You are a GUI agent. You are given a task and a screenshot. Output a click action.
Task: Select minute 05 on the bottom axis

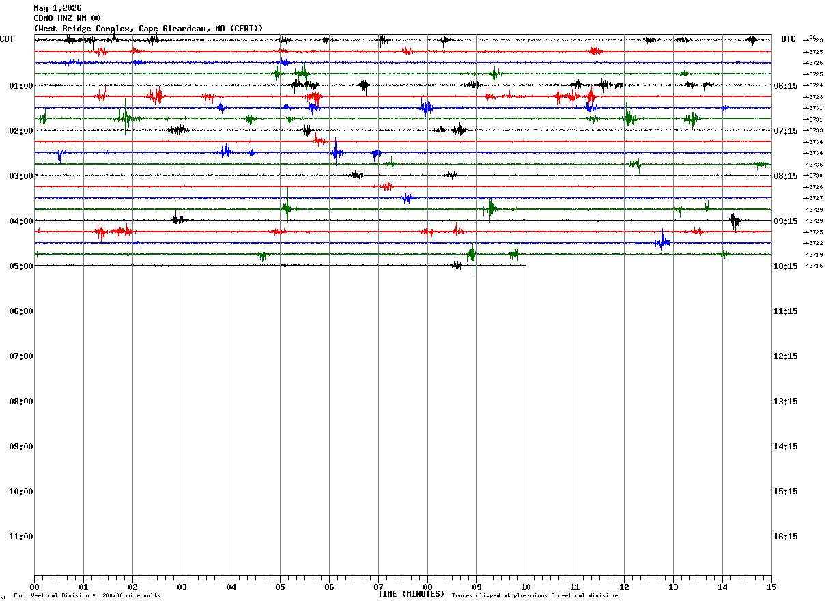[x=280, y=587]
